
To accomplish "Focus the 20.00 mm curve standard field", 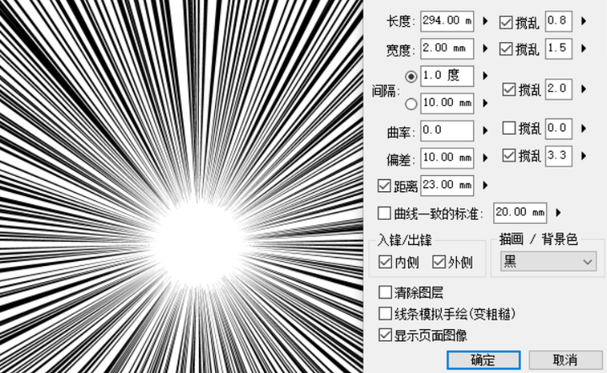I will pyautogui.click(x=520, y=212).
